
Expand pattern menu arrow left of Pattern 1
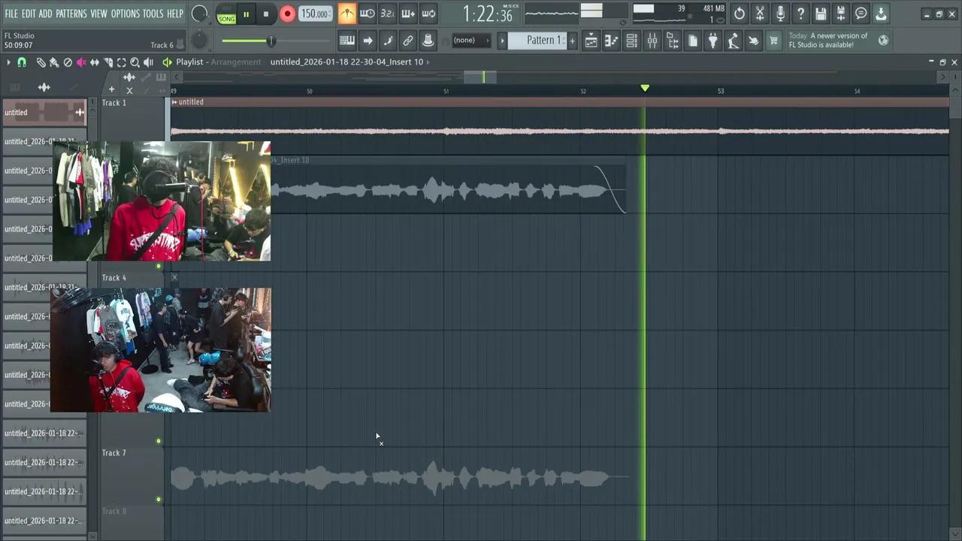tap(503, 41)
